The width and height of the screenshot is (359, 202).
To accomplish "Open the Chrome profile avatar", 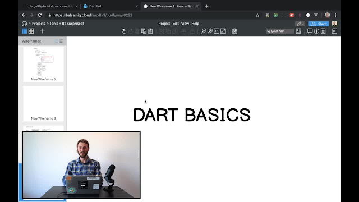I will point(328,15).
